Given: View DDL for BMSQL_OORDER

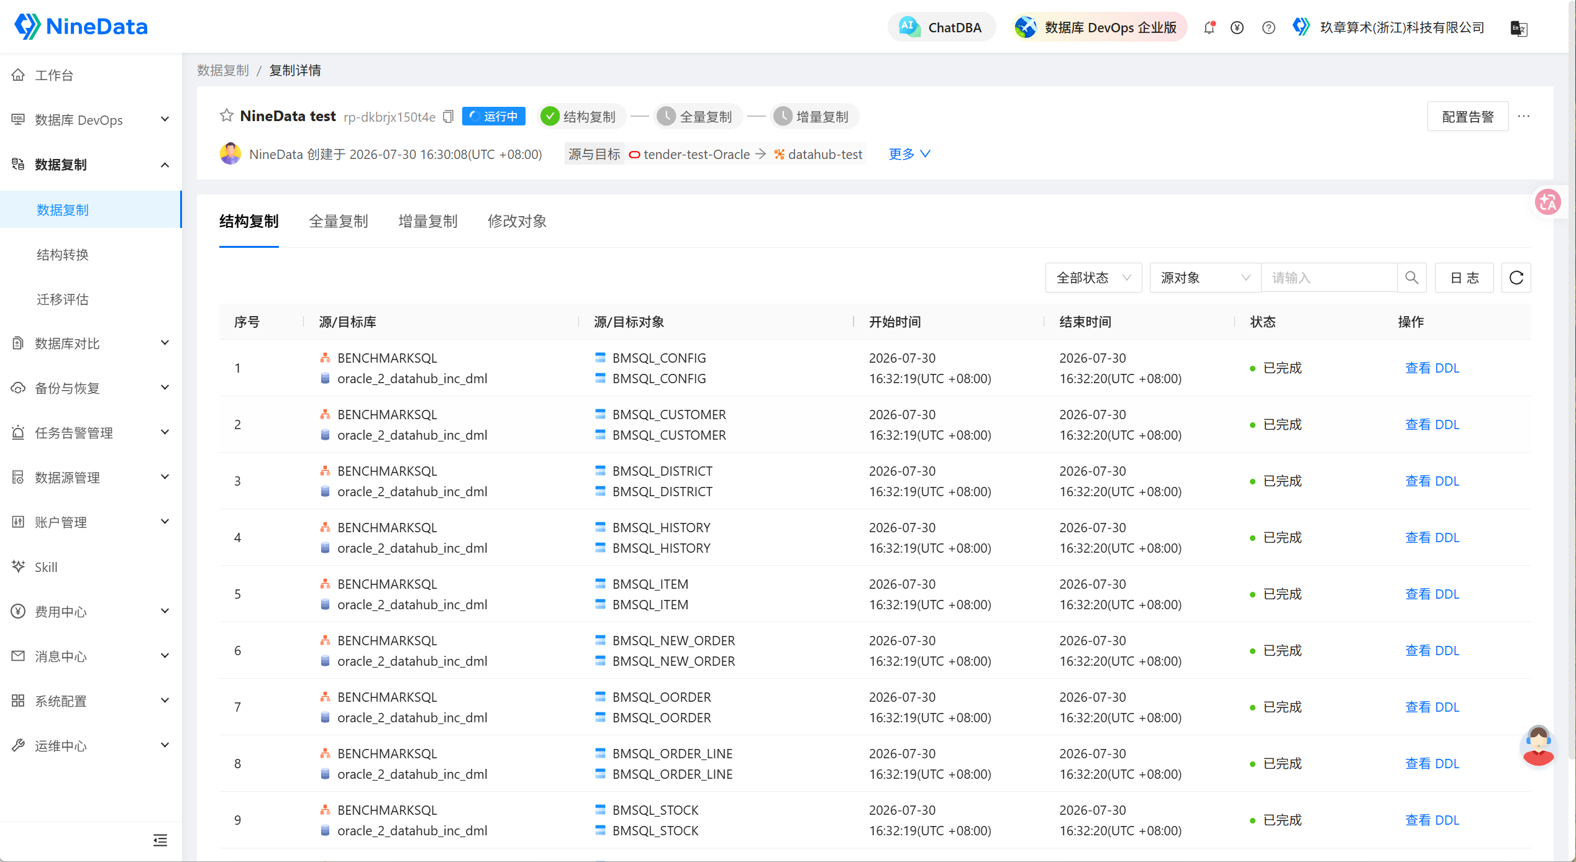Looking at the screenshot, I should [1432, 707].
